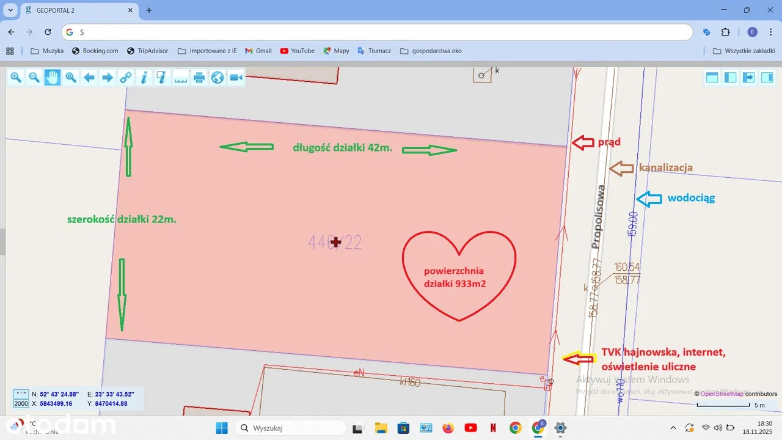782x440 pixels.
Task: Open the Importowane z IE bookmark folder
Action: click(207, 51)
